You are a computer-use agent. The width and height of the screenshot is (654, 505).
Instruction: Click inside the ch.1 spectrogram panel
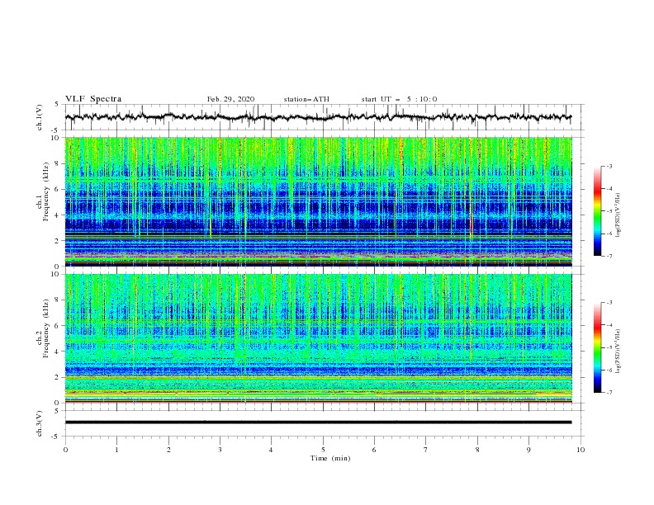click(318, 201)
